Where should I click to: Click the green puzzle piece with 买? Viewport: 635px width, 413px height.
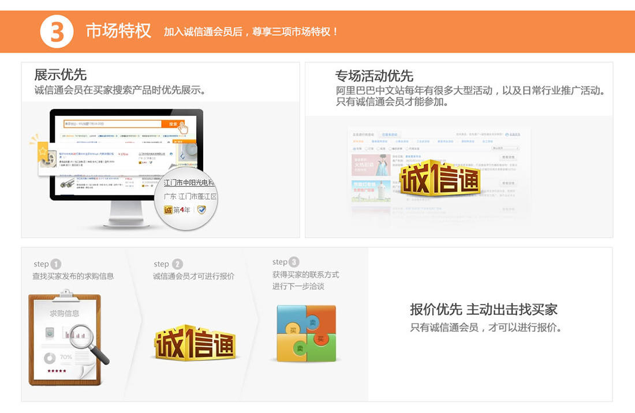point(322,347)
